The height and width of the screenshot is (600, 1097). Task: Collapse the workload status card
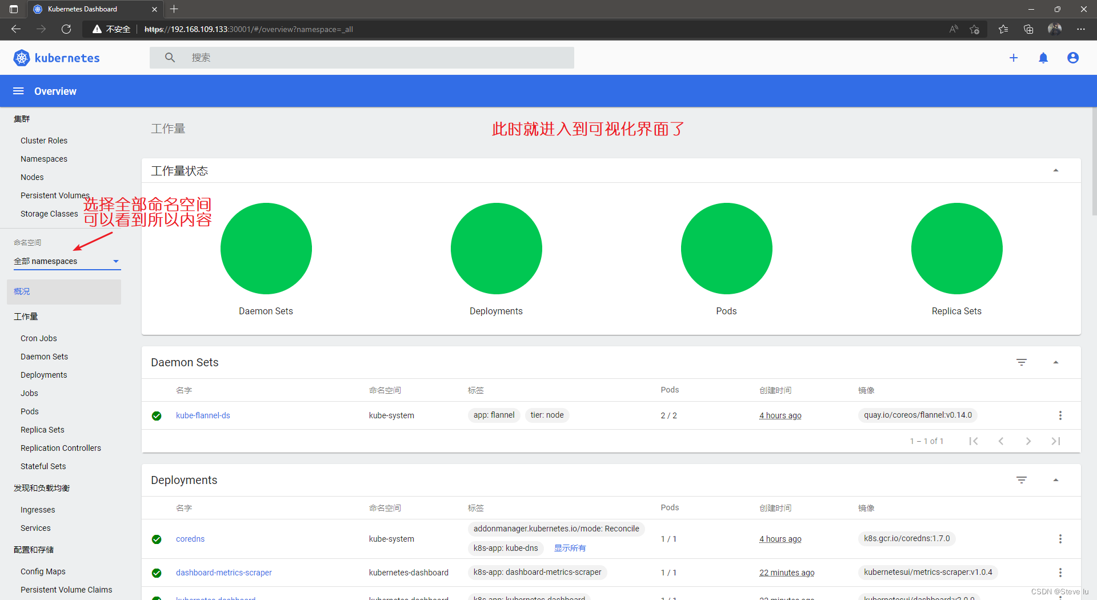1056,170
